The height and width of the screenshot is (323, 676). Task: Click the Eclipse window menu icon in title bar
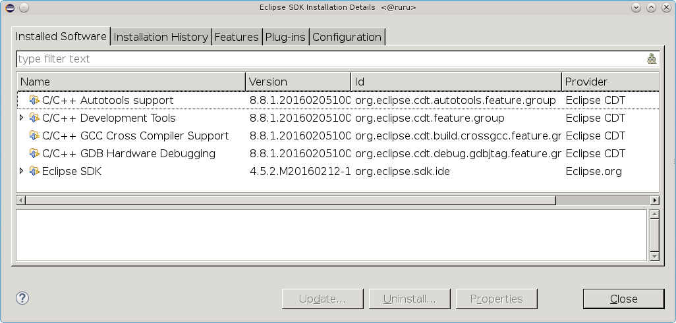pos(8,7)
